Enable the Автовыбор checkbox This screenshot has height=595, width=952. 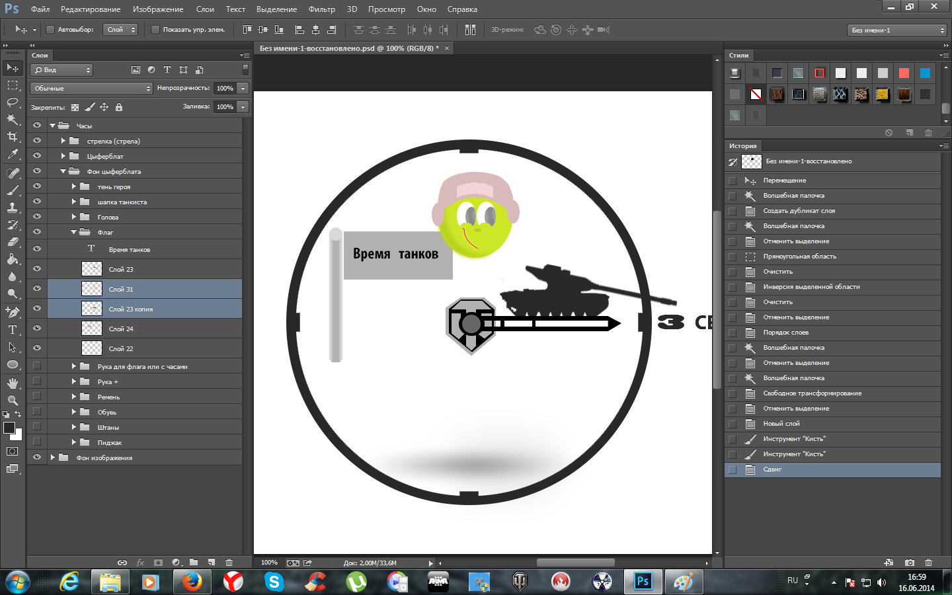coord(50,30)
